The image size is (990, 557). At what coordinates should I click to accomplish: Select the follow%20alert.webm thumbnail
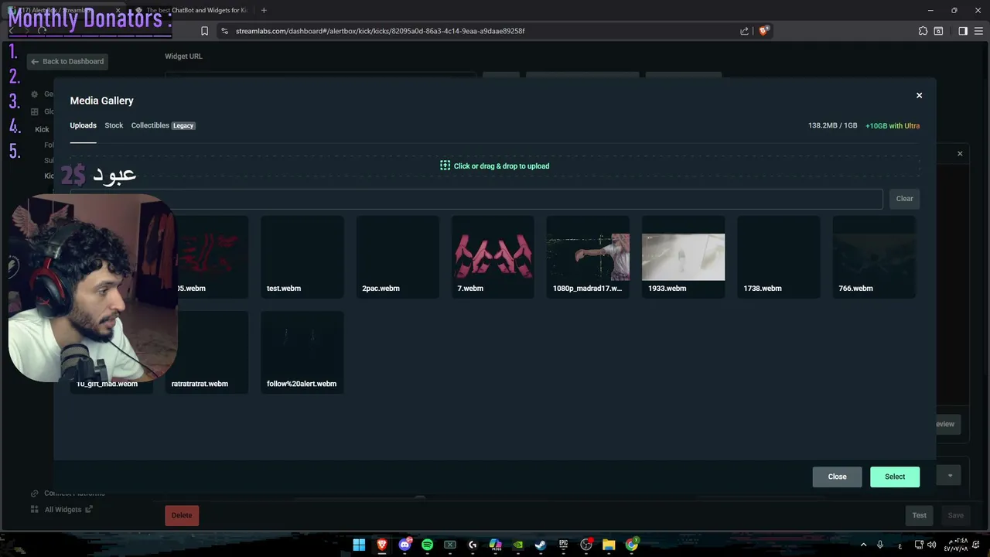302,352
